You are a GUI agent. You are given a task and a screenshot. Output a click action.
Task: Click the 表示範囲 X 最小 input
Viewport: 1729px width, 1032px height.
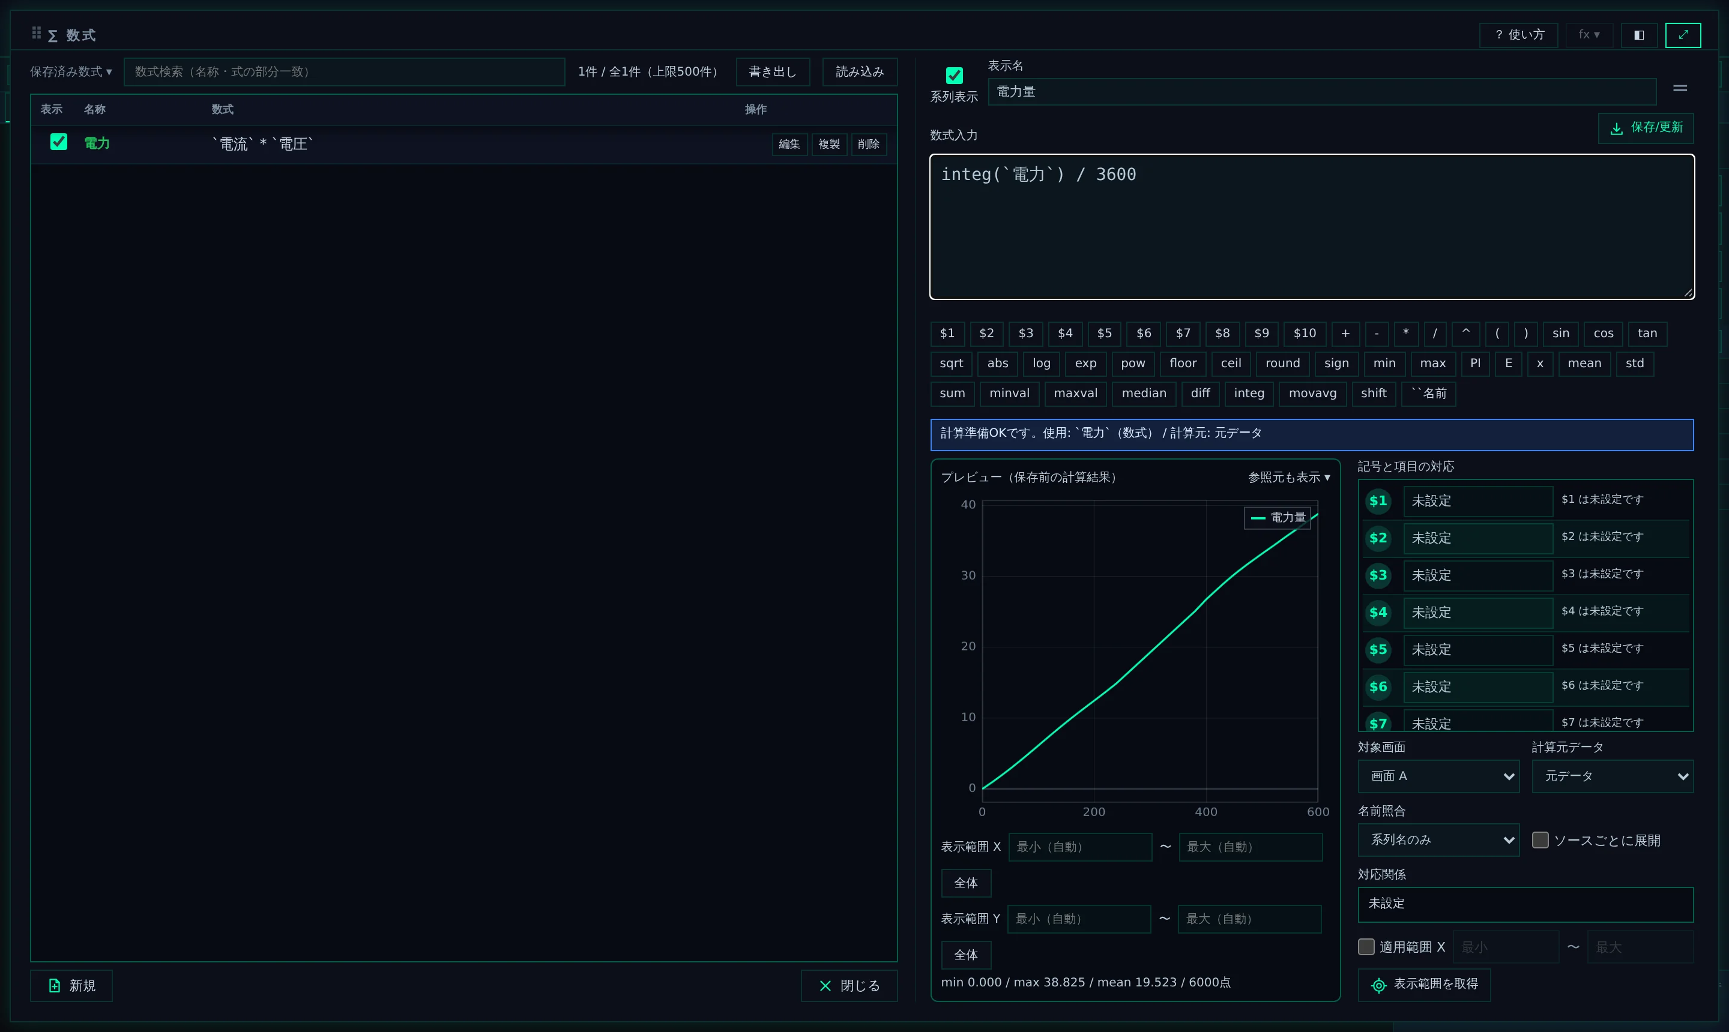1080,847
